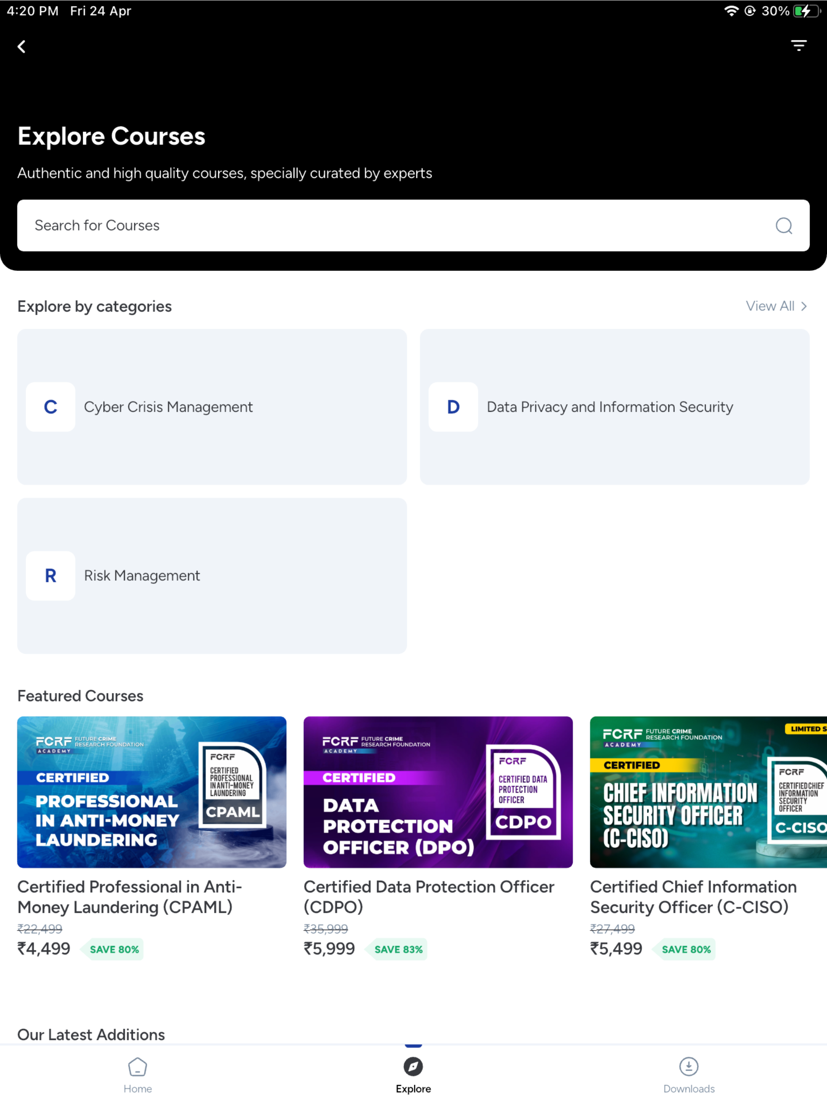
Task: Click the ₹4,499 CPAML price
Action: coord(44,948)
